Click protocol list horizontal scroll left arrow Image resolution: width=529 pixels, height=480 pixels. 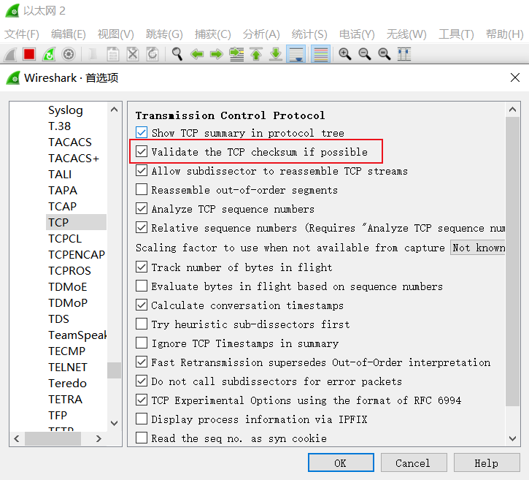(x=17, y=438)
